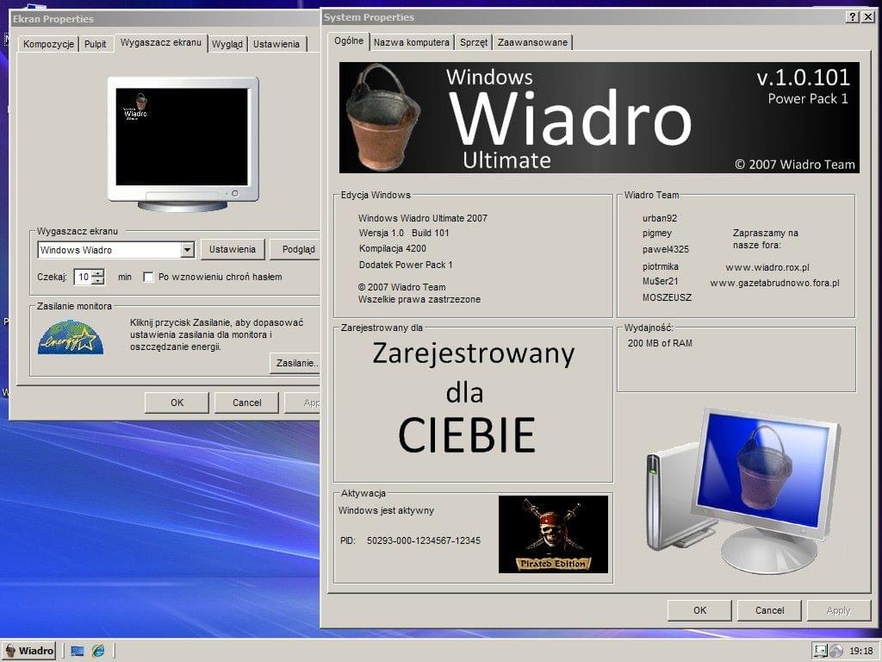Click the www.gazetabrudnowo.fora.pl address

(x=774, y=283)
